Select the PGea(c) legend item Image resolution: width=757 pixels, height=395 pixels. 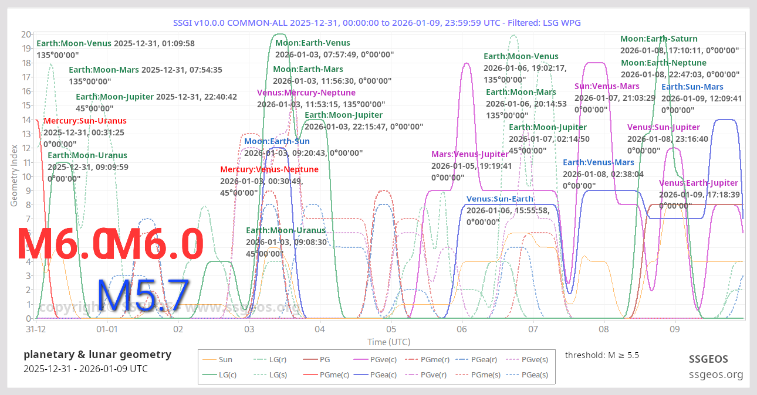[384, 375]
